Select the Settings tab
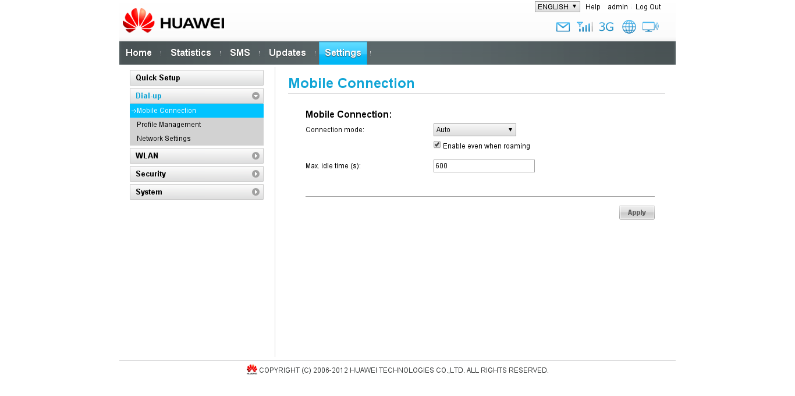 (343, 53)
